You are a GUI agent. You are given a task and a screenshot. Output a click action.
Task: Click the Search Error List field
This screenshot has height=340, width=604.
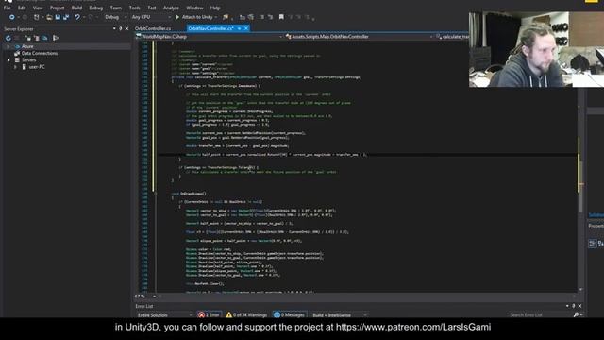click(x=540, y=314)
